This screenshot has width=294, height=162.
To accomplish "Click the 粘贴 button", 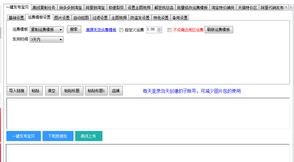I will 36,91.
